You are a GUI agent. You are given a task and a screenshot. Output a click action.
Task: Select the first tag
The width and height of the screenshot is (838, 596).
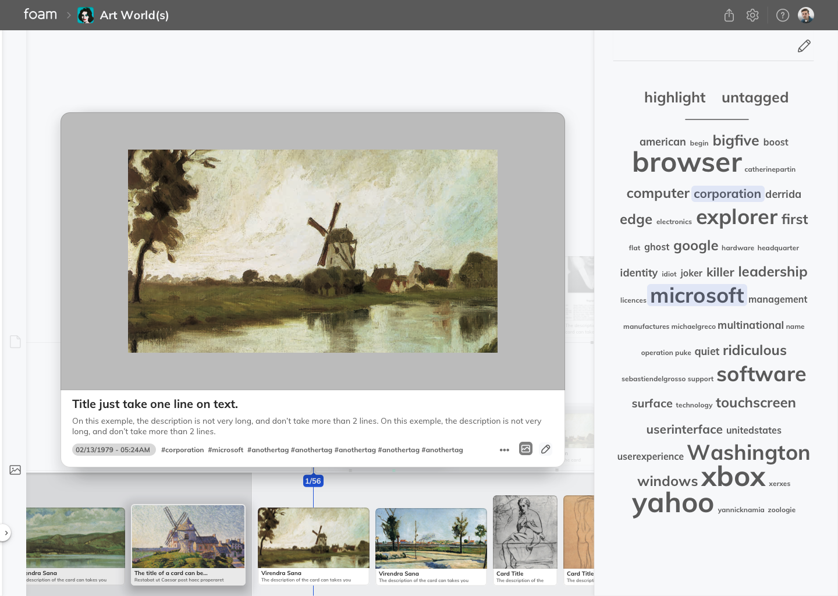795,219
